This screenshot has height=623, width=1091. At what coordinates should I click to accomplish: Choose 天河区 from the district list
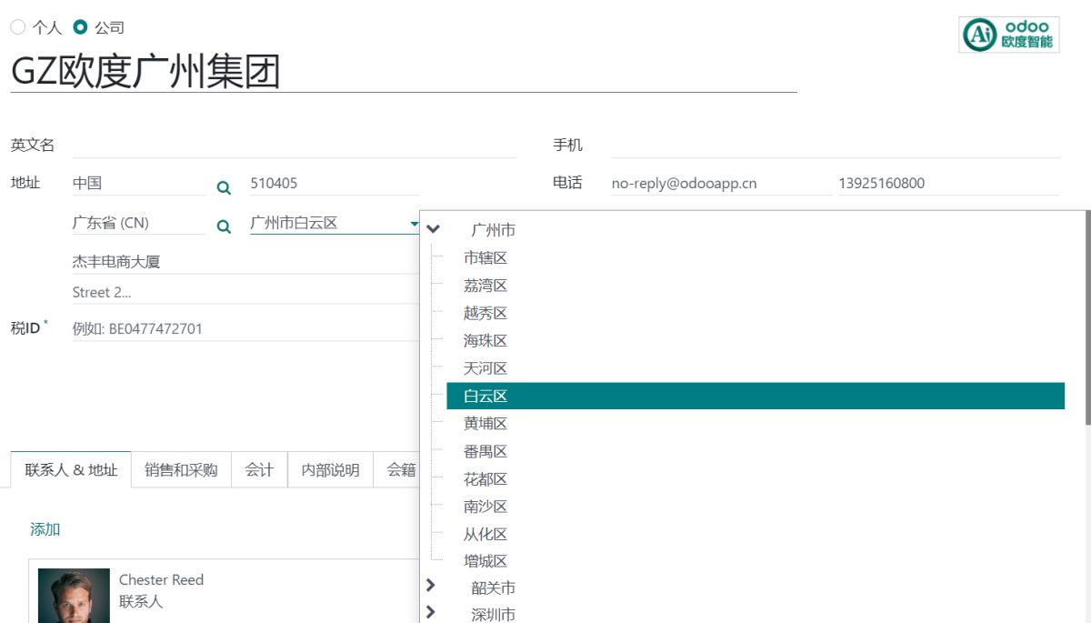[x=485, y=368]
